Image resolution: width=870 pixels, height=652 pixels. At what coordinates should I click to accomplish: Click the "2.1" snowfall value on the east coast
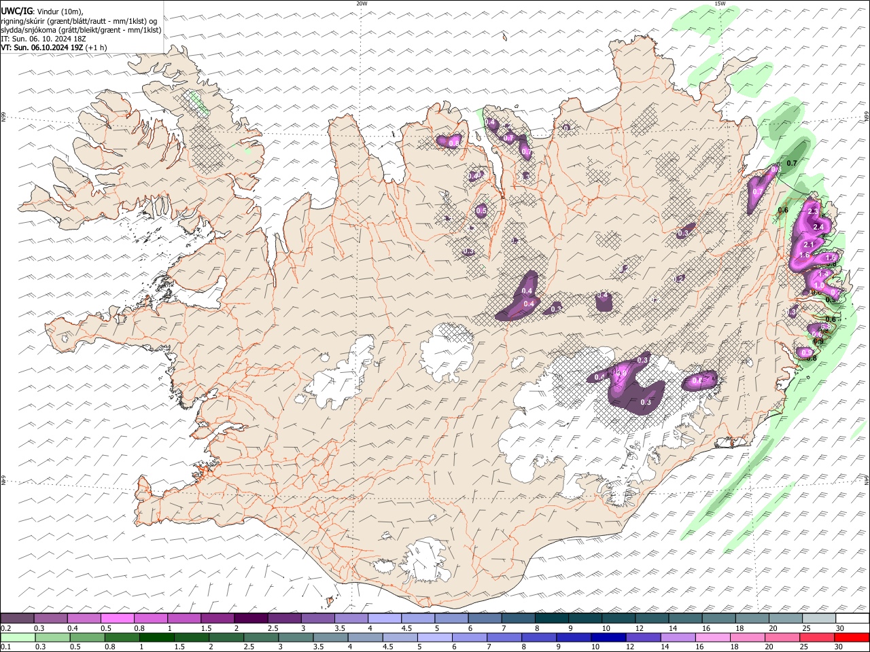(x=809, y=244)
